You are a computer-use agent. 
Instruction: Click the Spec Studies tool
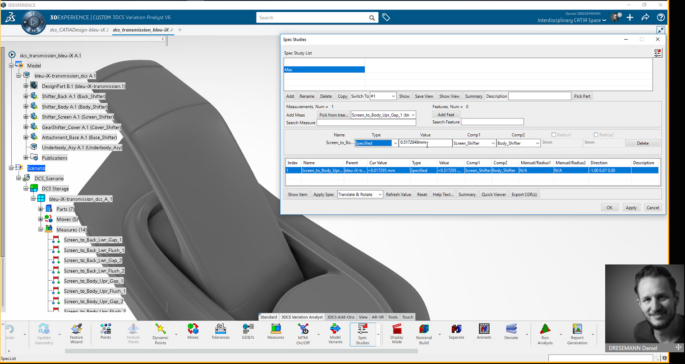coord(363,334)
